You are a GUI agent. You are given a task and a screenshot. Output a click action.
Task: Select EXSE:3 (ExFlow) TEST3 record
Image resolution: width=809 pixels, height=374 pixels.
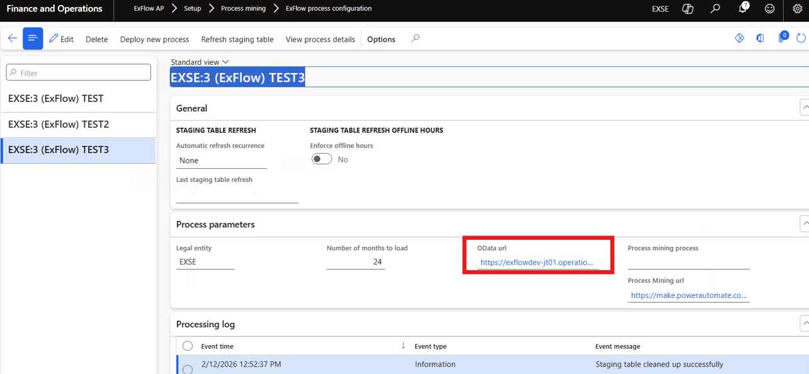click(x=78, y=150)
